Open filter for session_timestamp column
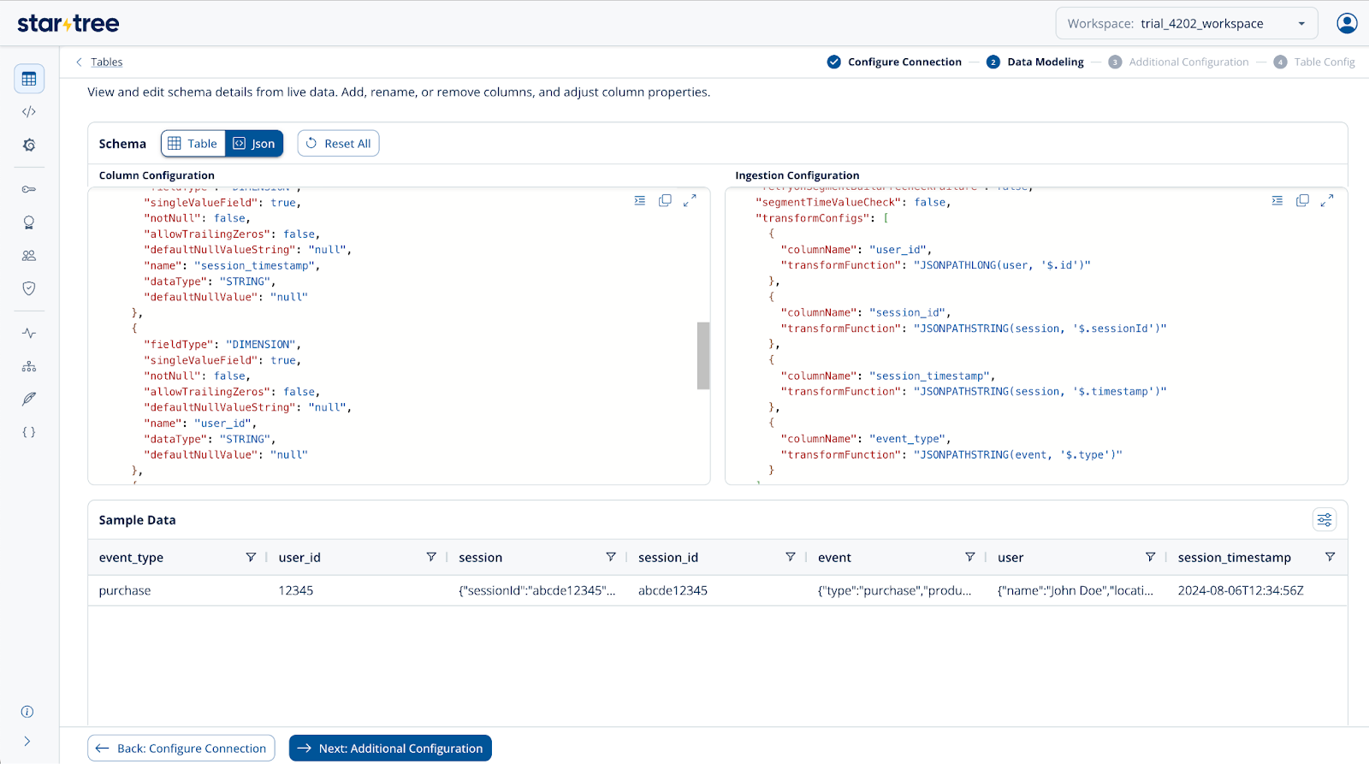Screen dimensions: 1369x764 [x=1330, y=557]
